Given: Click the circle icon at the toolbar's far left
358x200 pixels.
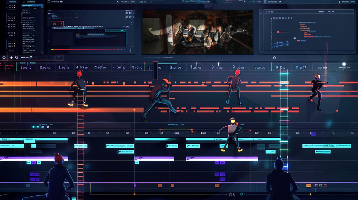Looking at the screenshot, I should pos(4,58).
